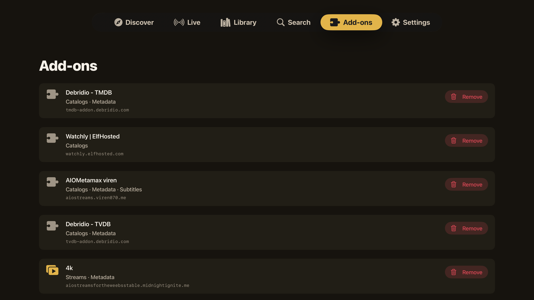Click the trash icon for Debridio - TMDB

pyautogui.click(x=454, y=97)
